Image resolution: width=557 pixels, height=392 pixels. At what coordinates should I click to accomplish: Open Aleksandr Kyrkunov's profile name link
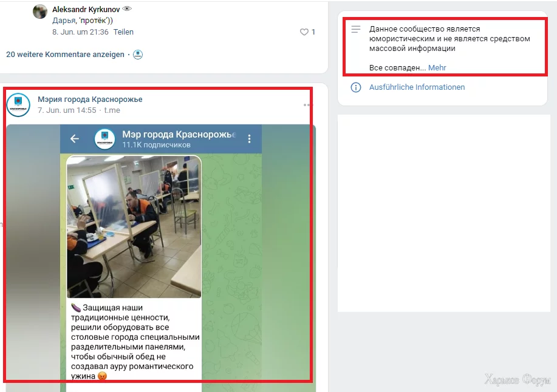tap(86, 10)
